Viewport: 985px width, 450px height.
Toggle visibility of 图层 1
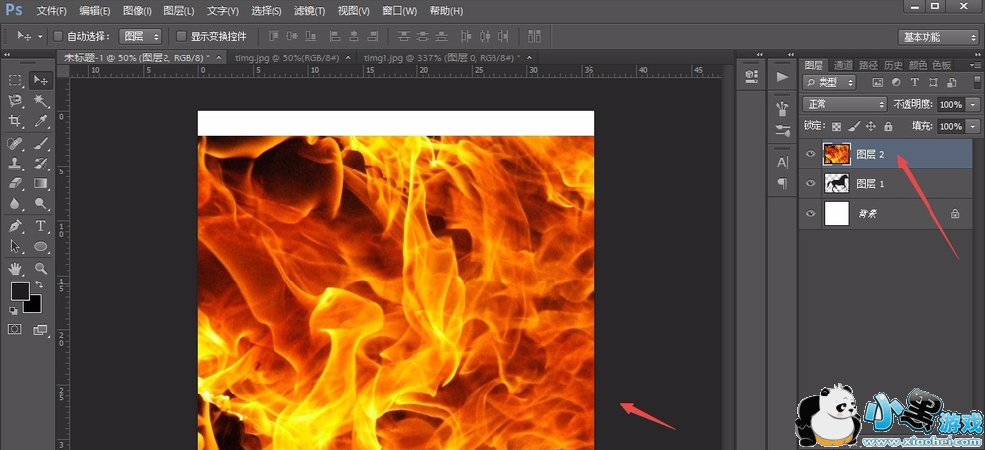point(810,184)
